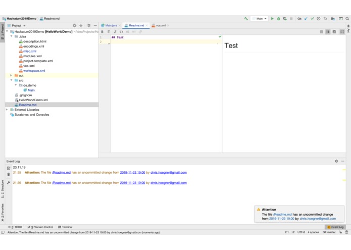Viewport: 351px width, 250px height.
Task: Open Project view selector dropdown
Action: [x=19, y=26]
